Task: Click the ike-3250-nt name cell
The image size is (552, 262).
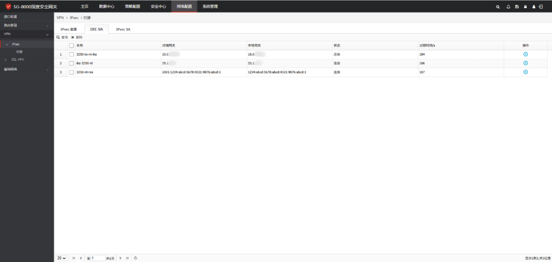Action: pos(85,63)
